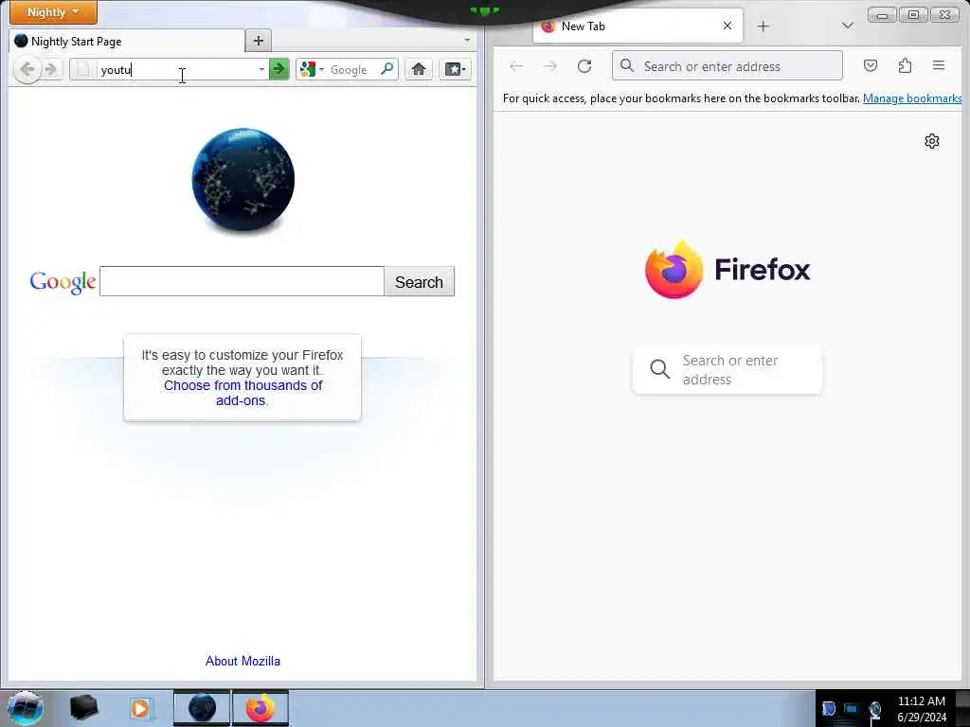Click the green Go arrow button
Screen dimensions: 970x727
(279, 69)
